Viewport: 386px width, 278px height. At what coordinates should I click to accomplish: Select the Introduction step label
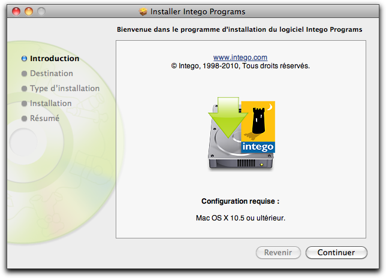tap(55, 59)
